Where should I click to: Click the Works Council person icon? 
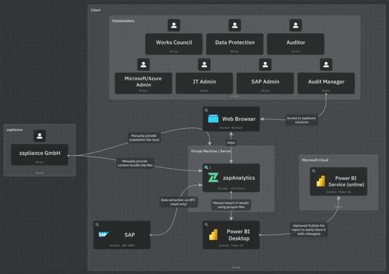click(174, 25)
